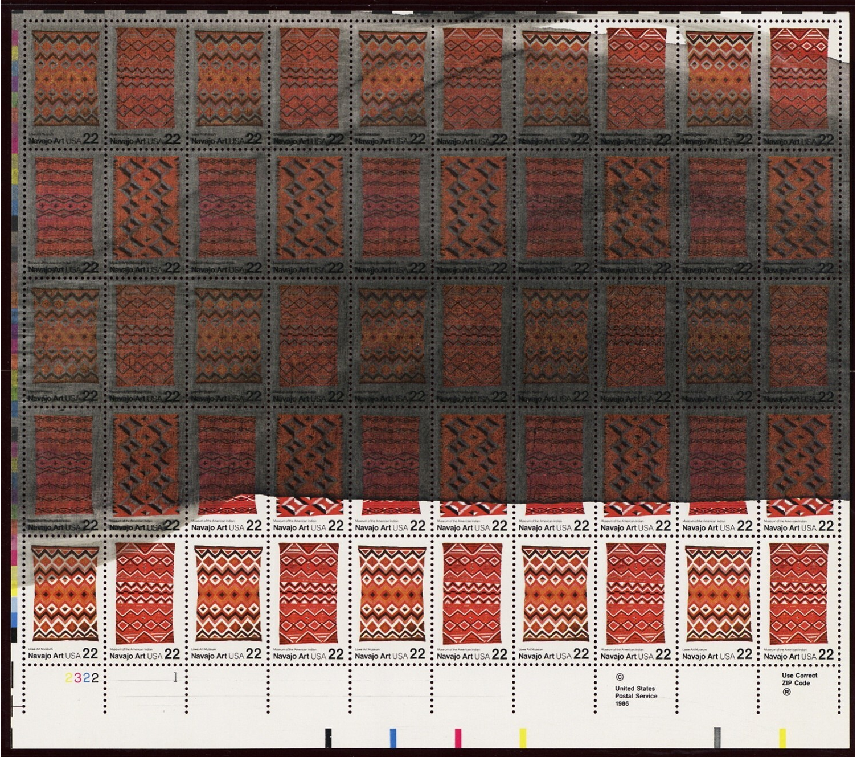Click the copyright symbol in the bottom margin
This screenshot has height=757, width=857.
click(x=620, y=678)
